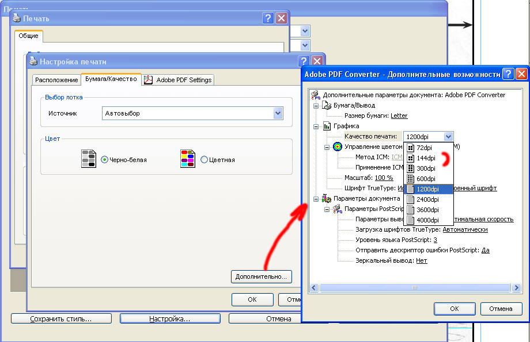Switch to the Бумага/Качество tab
530x342 pixels.
pyautogui.click(x=111, y=79)
